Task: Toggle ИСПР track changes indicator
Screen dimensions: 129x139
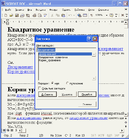Action: (101, 135)
